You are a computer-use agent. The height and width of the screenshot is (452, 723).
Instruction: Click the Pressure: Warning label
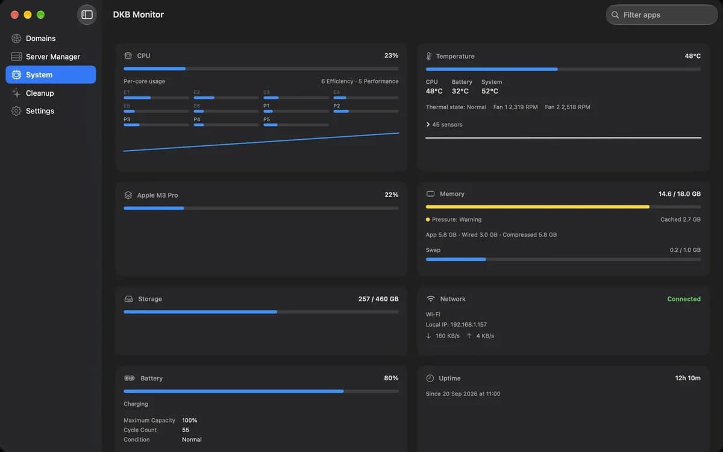pyautogui.click(x=457, y=220)
